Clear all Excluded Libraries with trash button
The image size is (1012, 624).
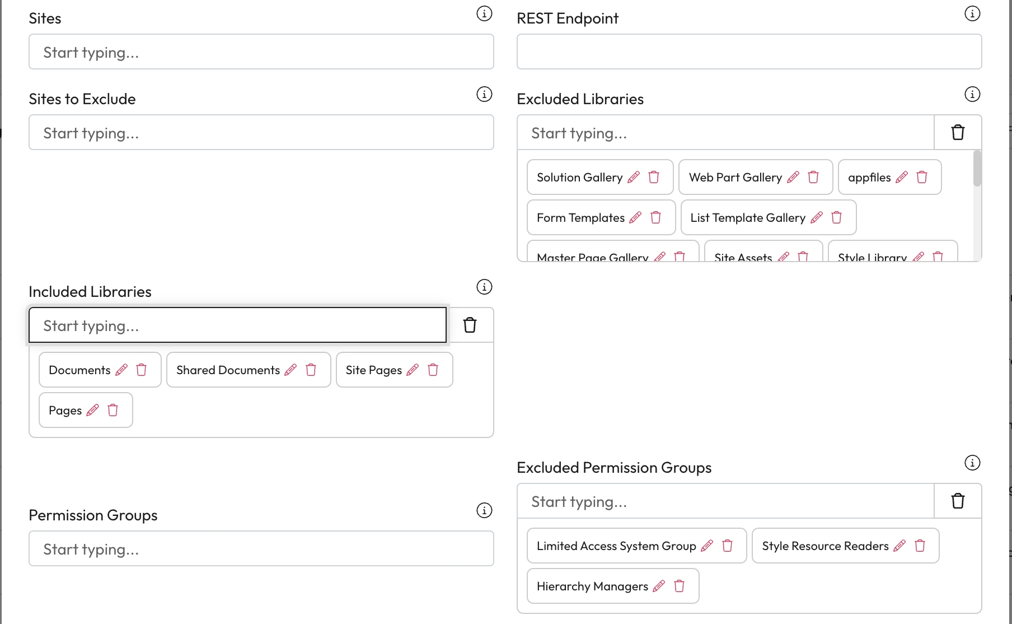(958, 133)
